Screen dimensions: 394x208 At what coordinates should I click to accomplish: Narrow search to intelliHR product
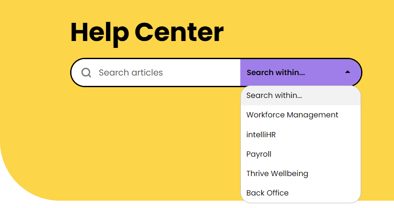(x=300, y=134)
